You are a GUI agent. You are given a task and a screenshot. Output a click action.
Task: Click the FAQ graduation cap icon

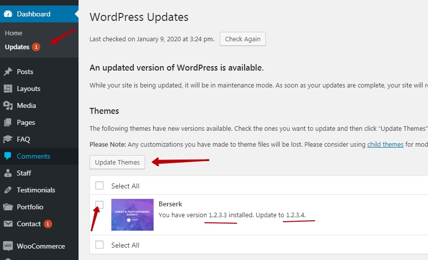point(8,139)
